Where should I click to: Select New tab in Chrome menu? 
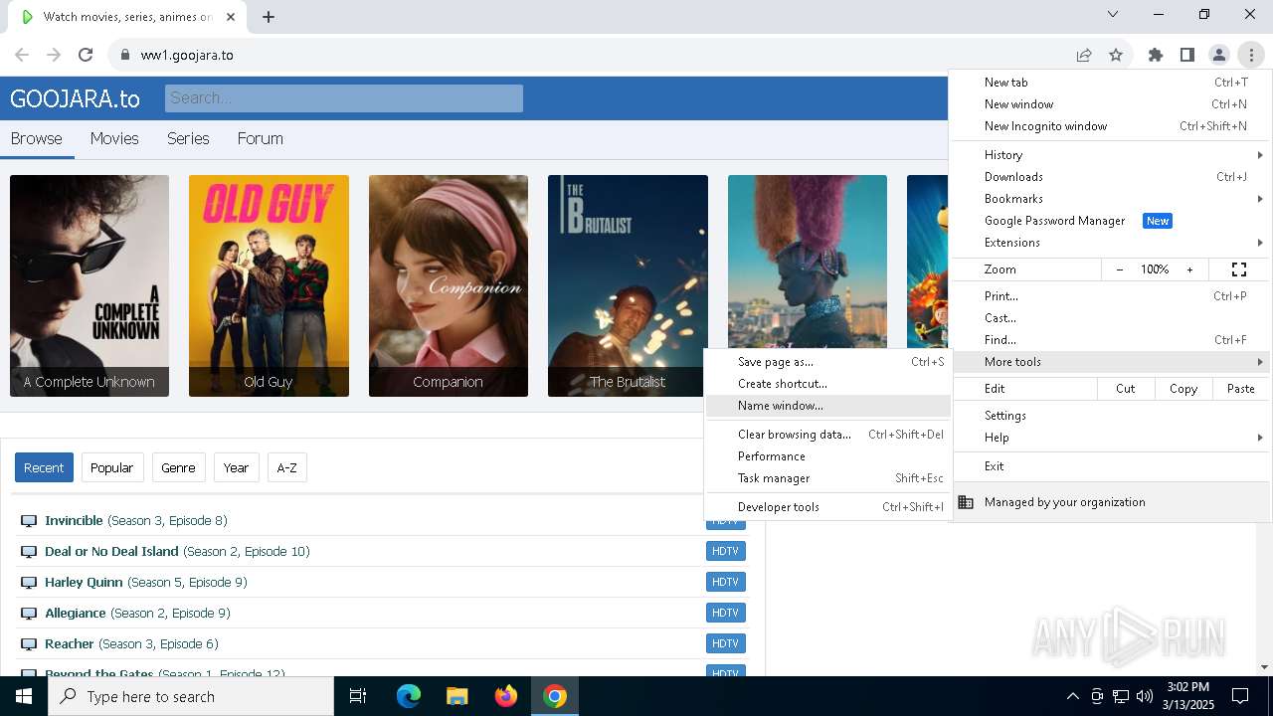click(x=1112, y=83)
